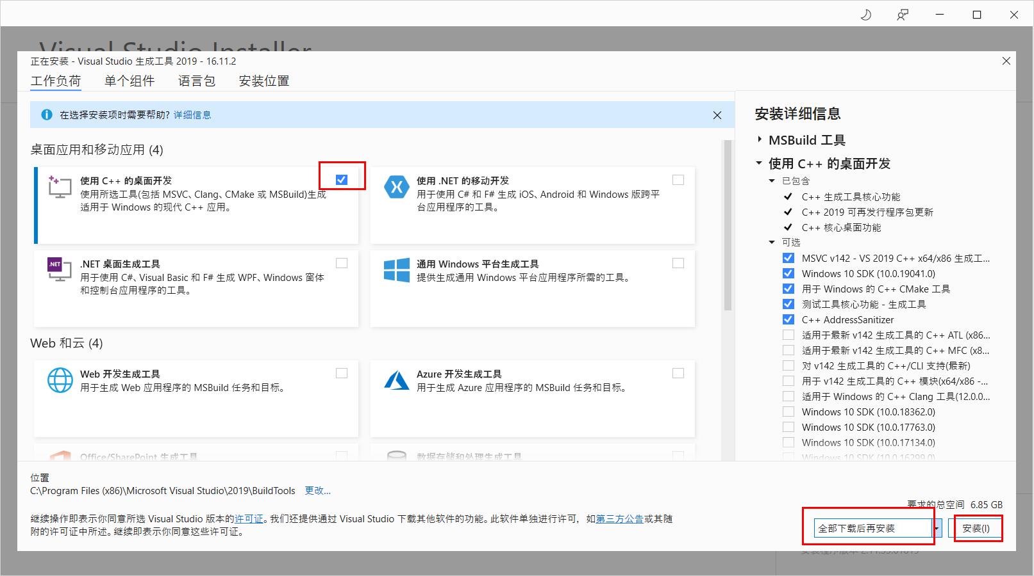This screenshot has height=576, width=1034.
Task: Check 使用 .NET 的移动开发 workload
Action: tap(678, 180)
